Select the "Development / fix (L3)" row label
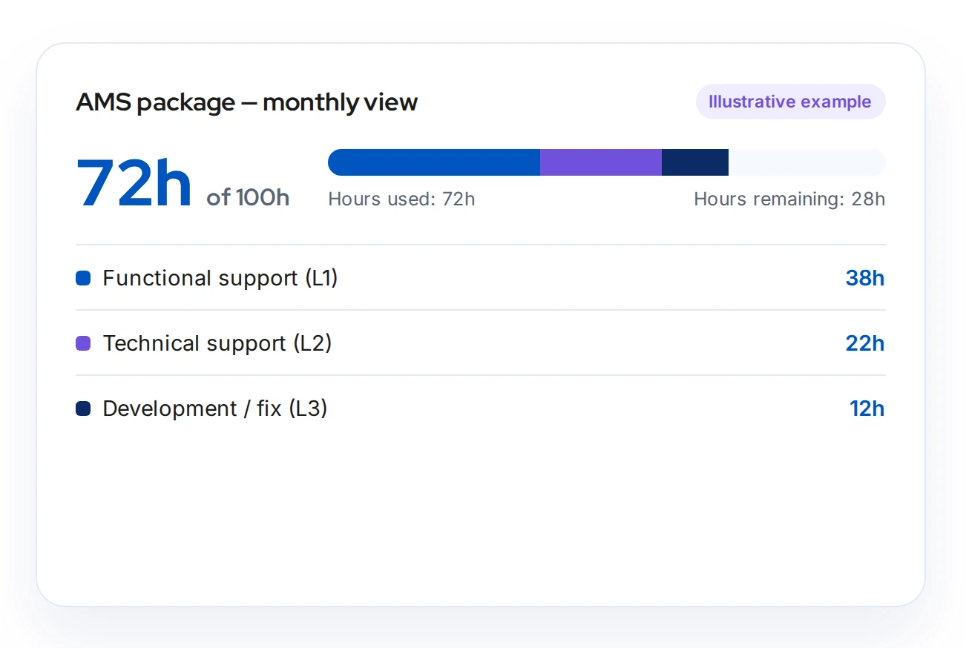Image resolution: width=966 pixels, height=648 pixels. click(215, 409)
